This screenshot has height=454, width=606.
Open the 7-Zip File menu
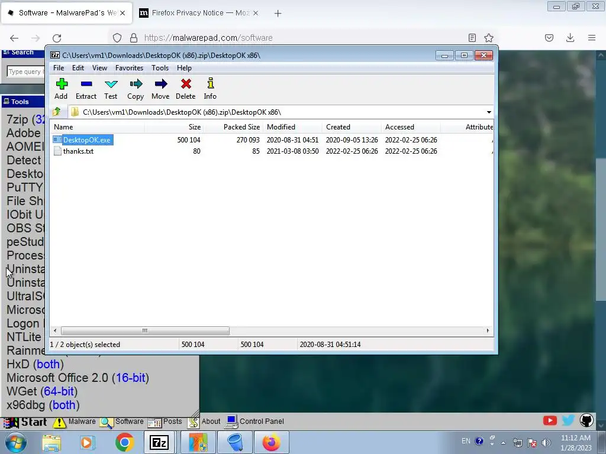(x=59, y=68)
